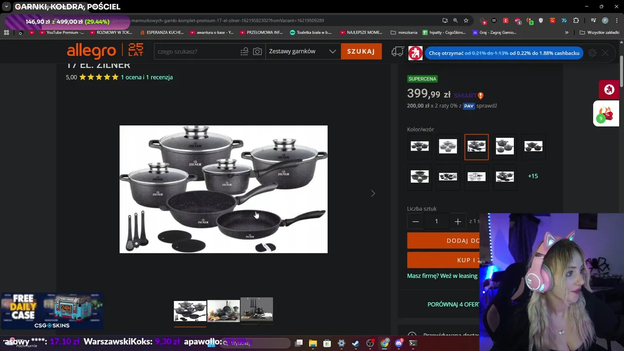Click the SZUKAJ search button
Screen dimensions: 624x351
click(x=361, y=51)
